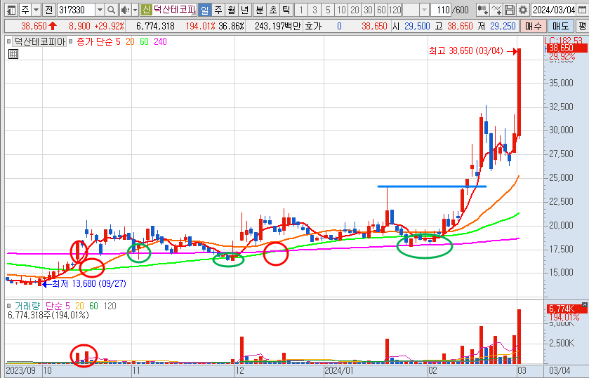Screen dimensions: 589x378
Task: Click the red 5-day moving average label
Action: (x=118, y=41)
